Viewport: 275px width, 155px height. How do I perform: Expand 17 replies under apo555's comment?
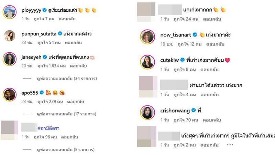(x=66, y=114)
